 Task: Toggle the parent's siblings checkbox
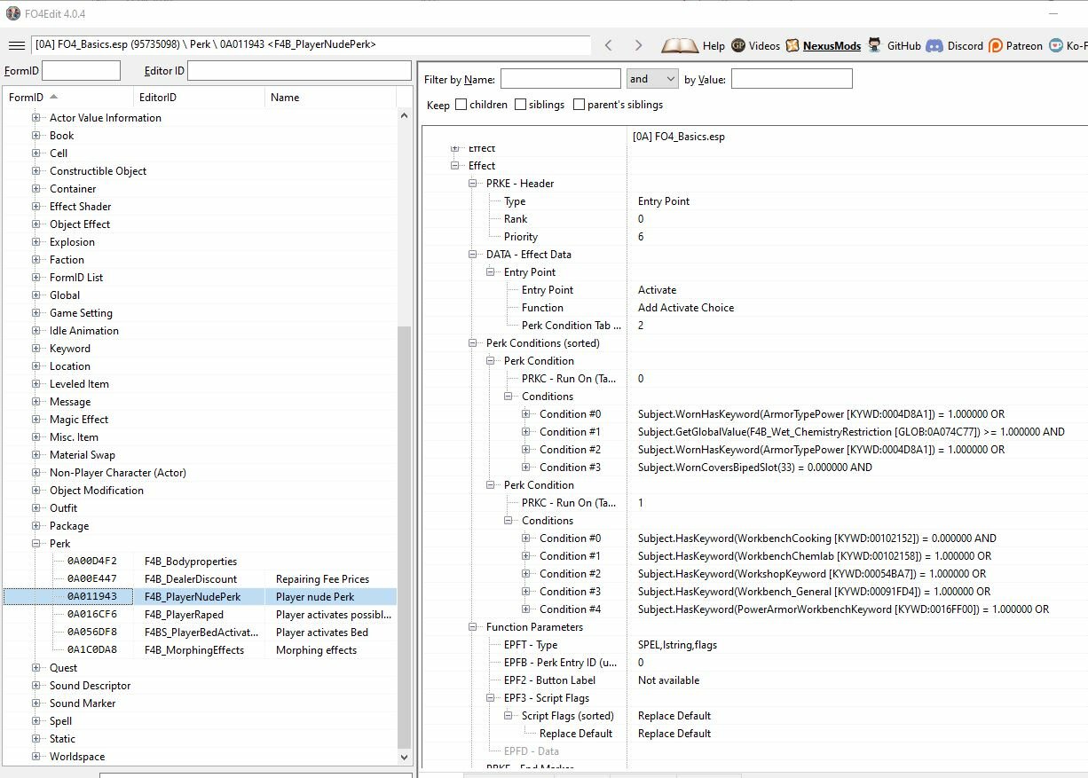pyautogui.click(x=579, y=105)
